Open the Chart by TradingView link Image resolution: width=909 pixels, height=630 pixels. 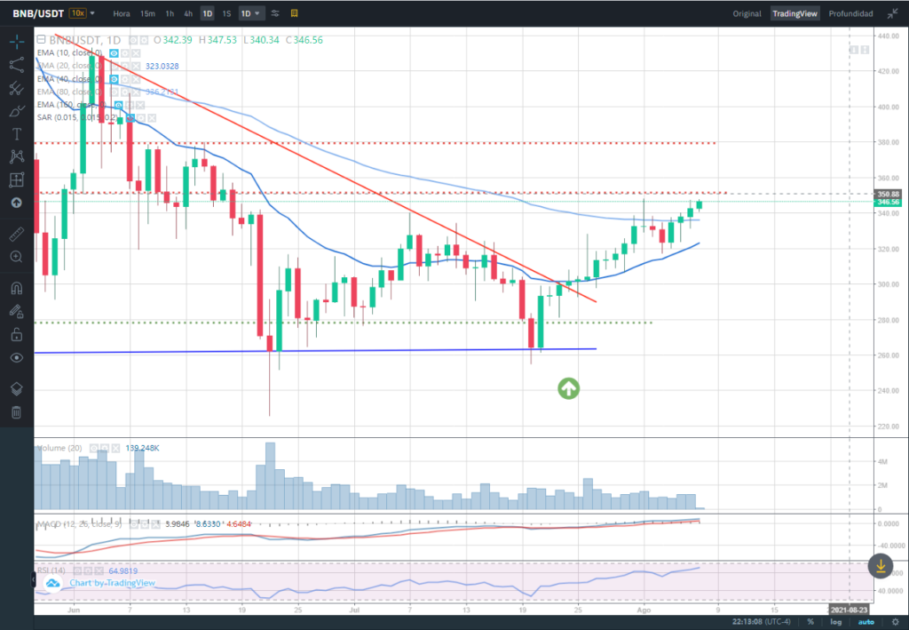[113, 582]
